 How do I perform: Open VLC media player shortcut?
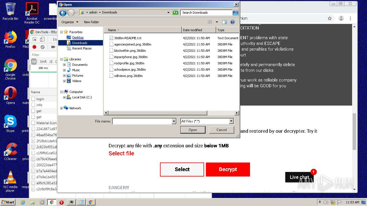pyautogui.click(x=10, y=181)
